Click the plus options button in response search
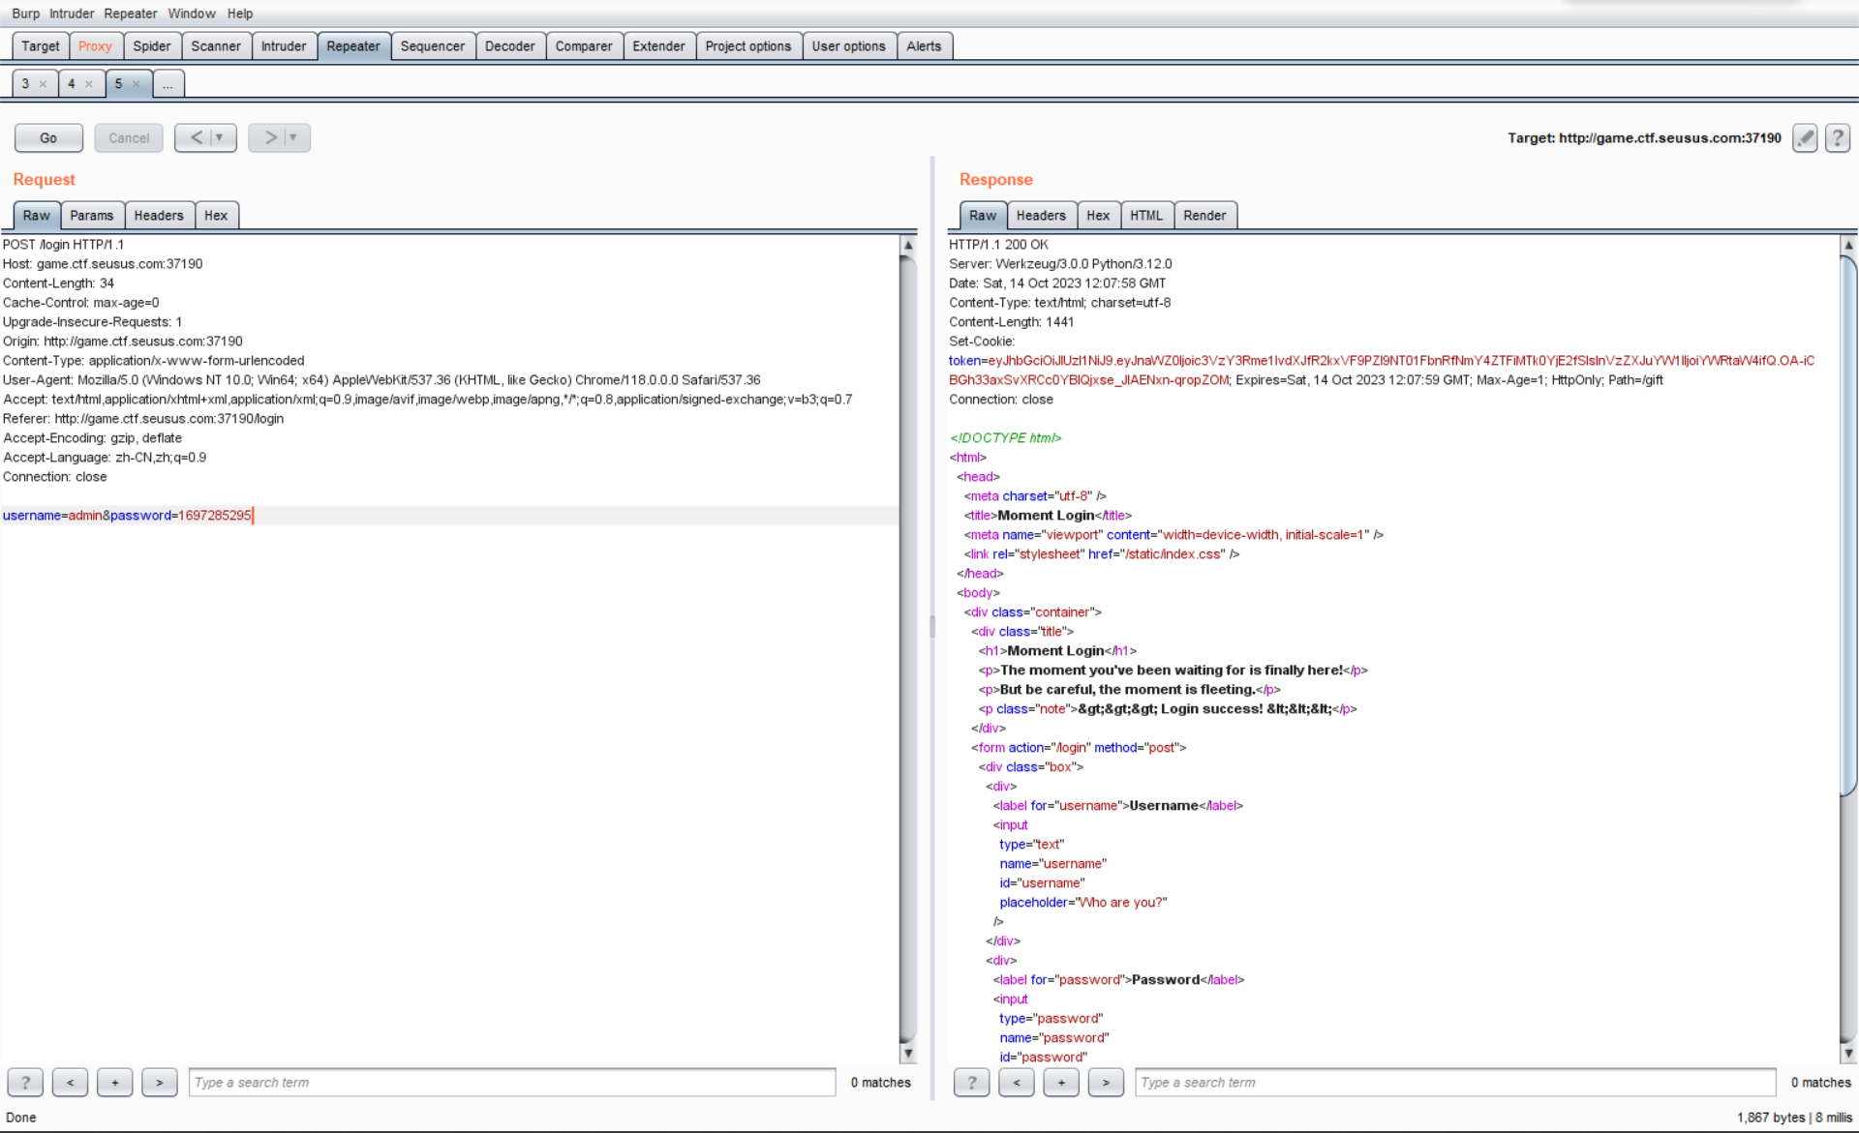Image resolution: width=1859 pixels, height=1133 pixels. [x=1061, y=1083]
